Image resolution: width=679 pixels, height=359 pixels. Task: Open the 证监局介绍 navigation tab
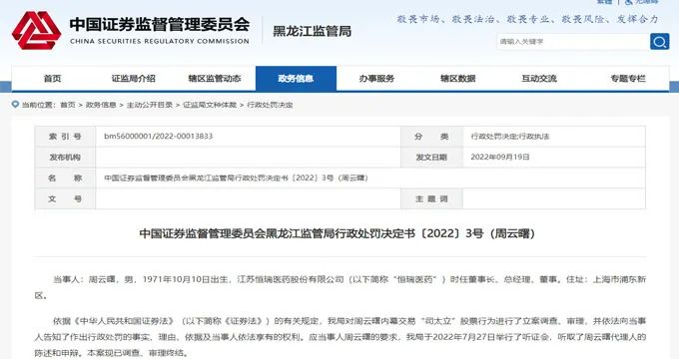tap(134, 79)
